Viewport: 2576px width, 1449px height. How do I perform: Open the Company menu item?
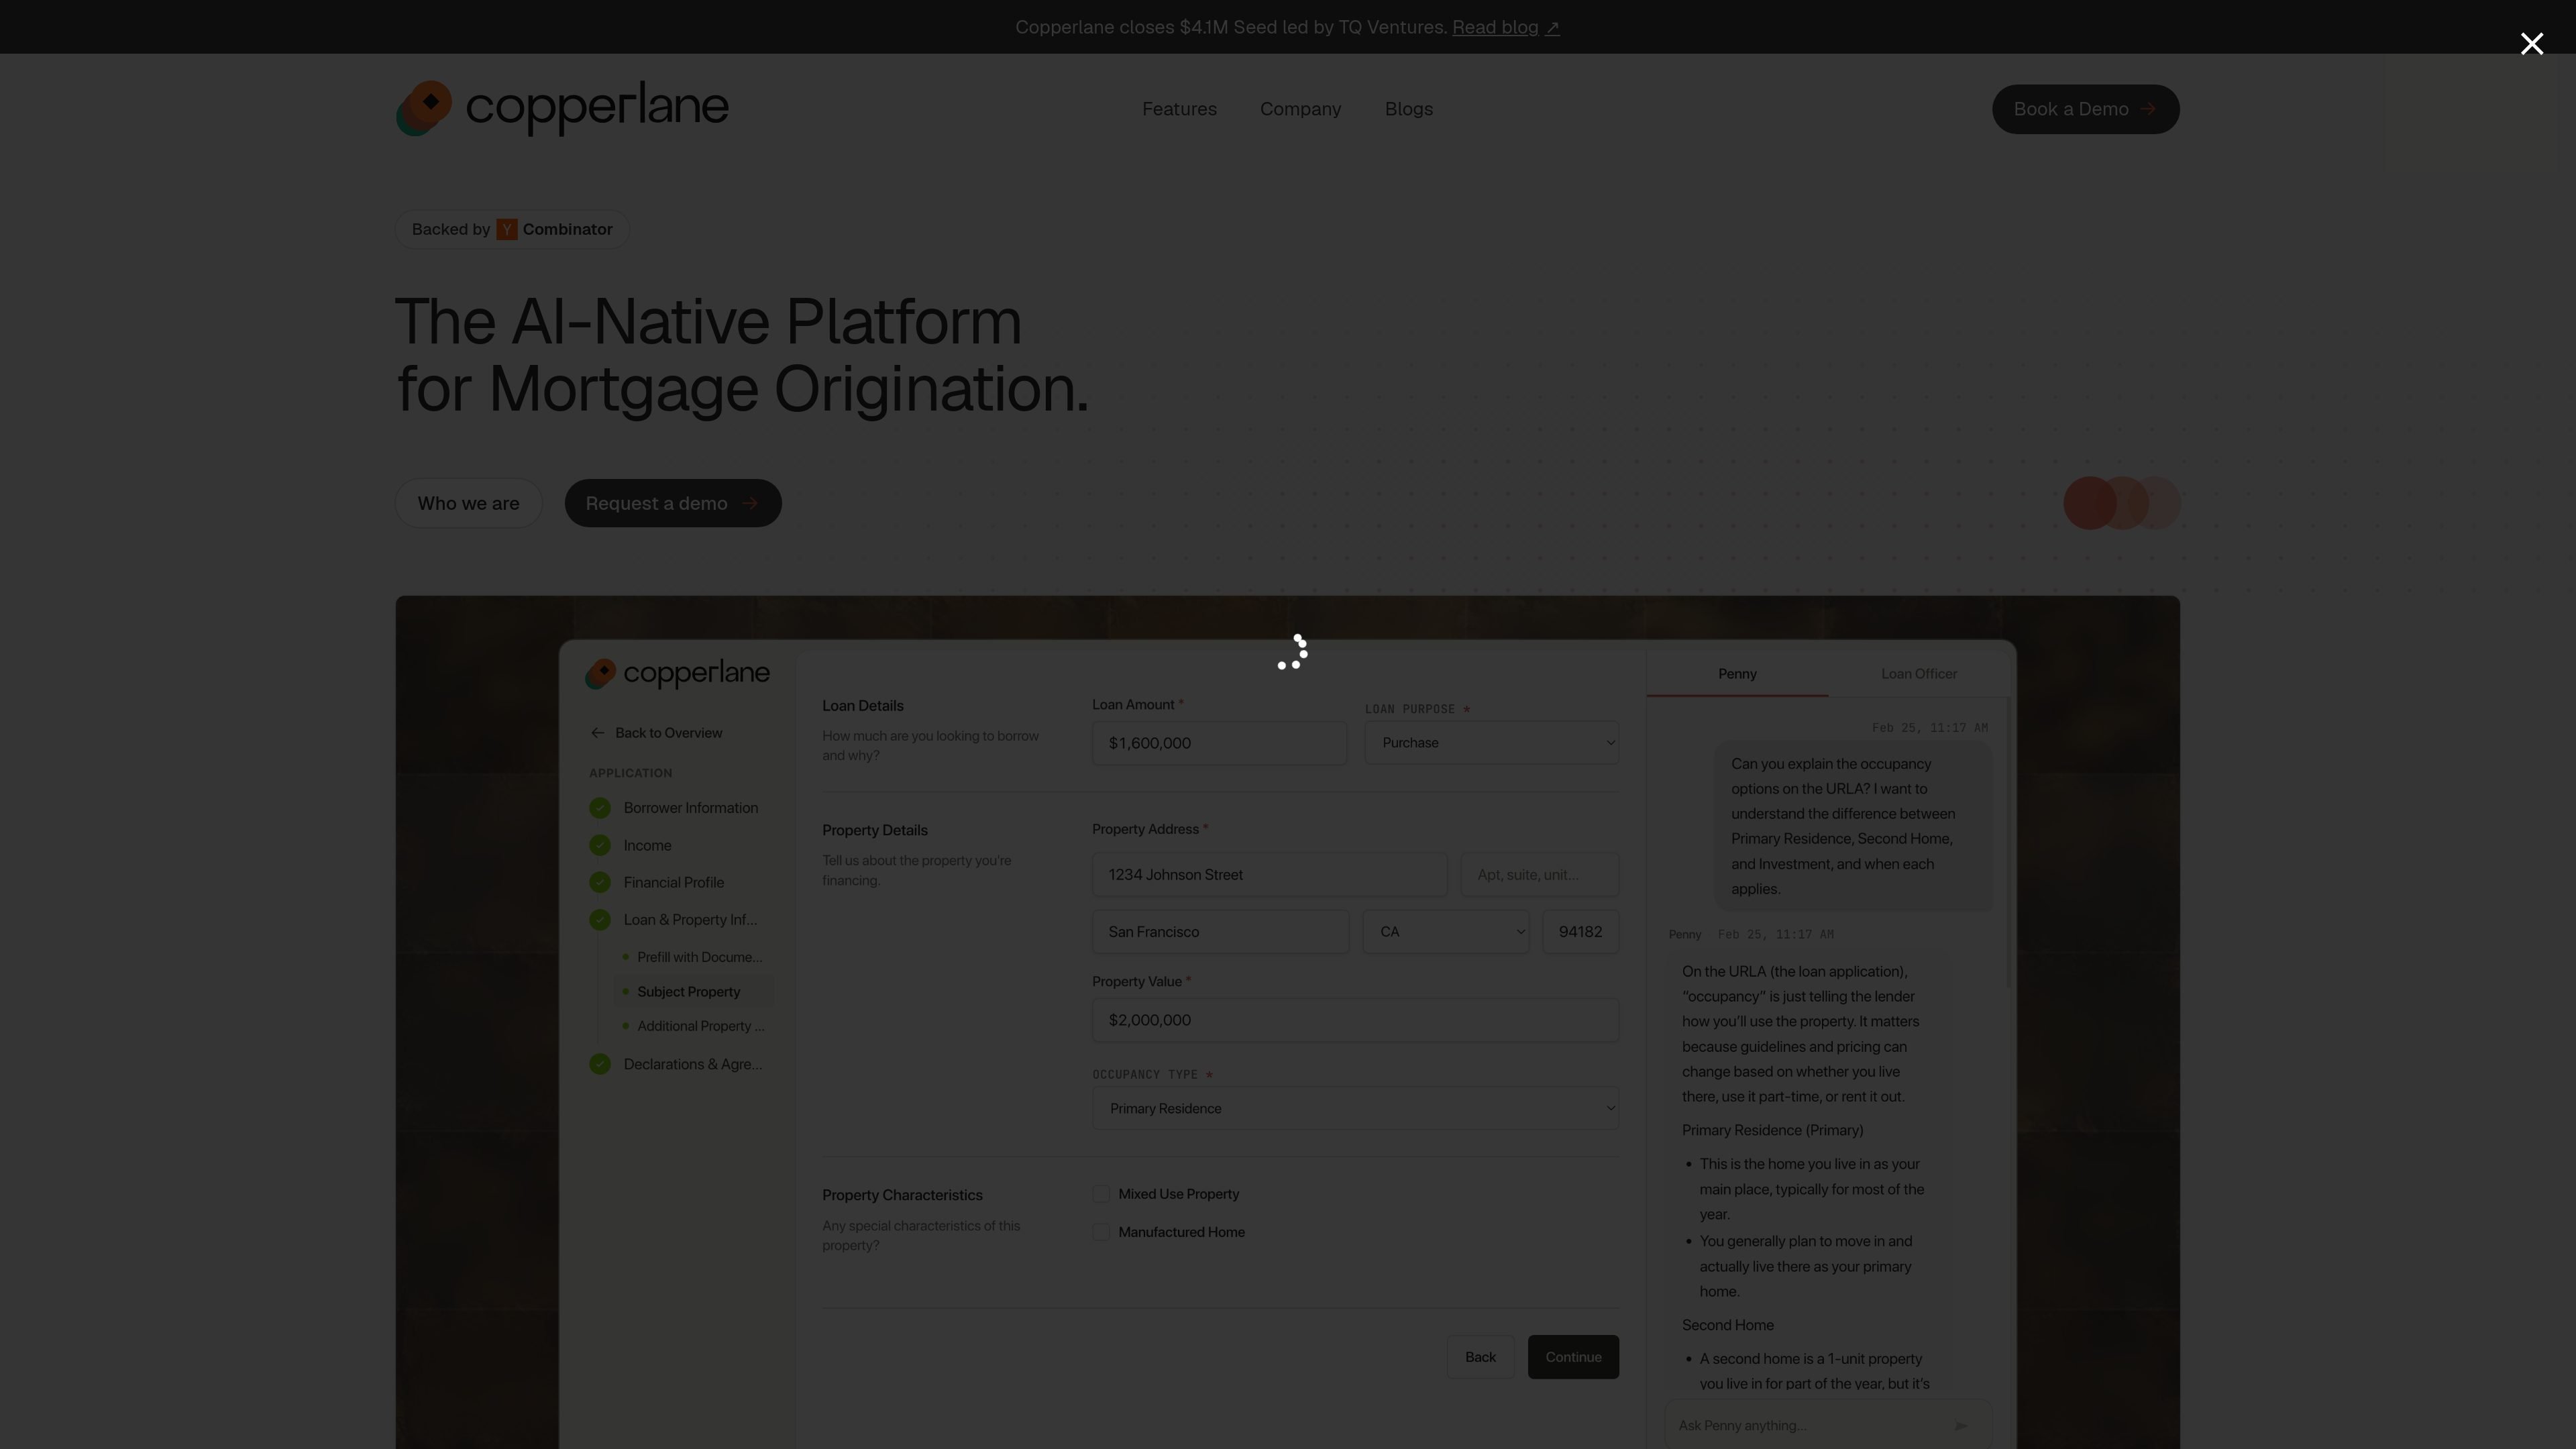1300,109
